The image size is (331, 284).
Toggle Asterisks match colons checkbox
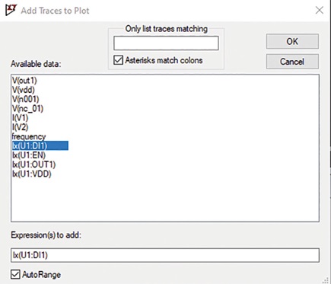(118, 60)
